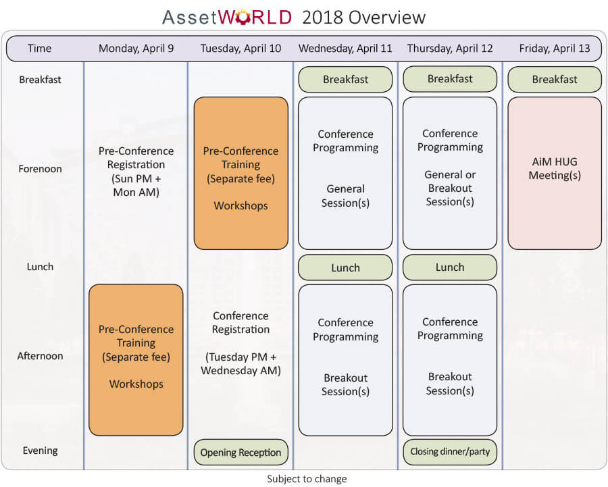Click the AssetWORLD logo in the title
This screenshot has height=487, width=608.
pyautogui.click(x=227, y=17)
